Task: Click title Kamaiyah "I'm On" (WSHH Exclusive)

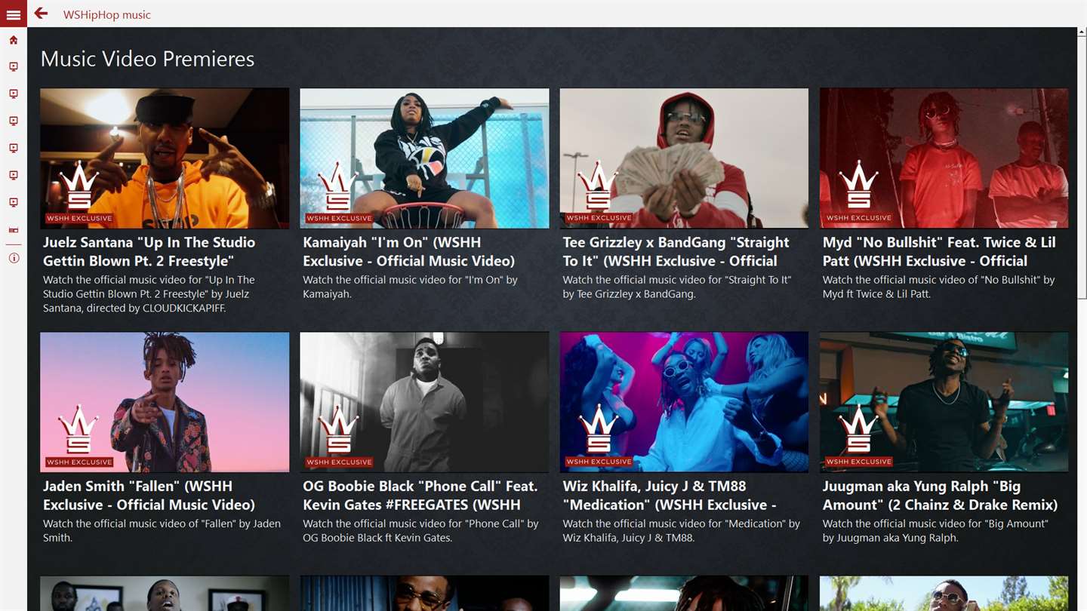Action: click(x=409, y=251)
